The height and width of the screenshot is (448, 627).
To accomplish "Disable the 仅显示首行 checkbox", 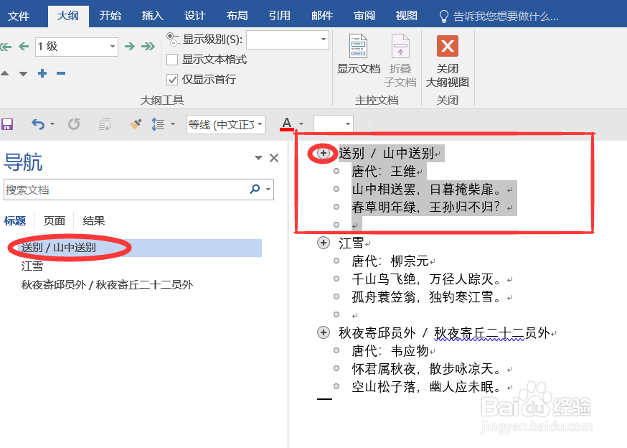I will tap(171, 80).
